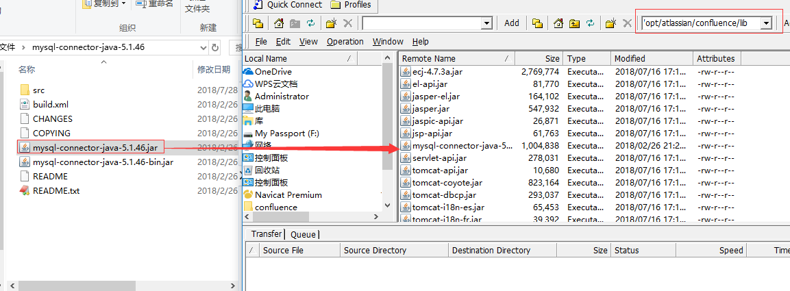Screen dimensions: 790x291
Task: Click the jsp-api.jar file icon
Action: 406,133
